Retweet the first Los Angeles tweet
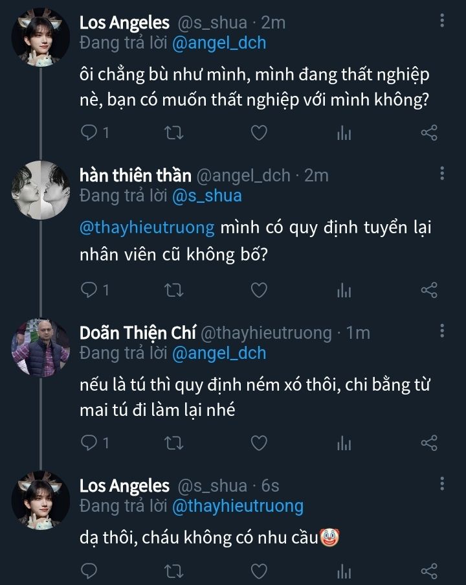 tap(175, 133)
